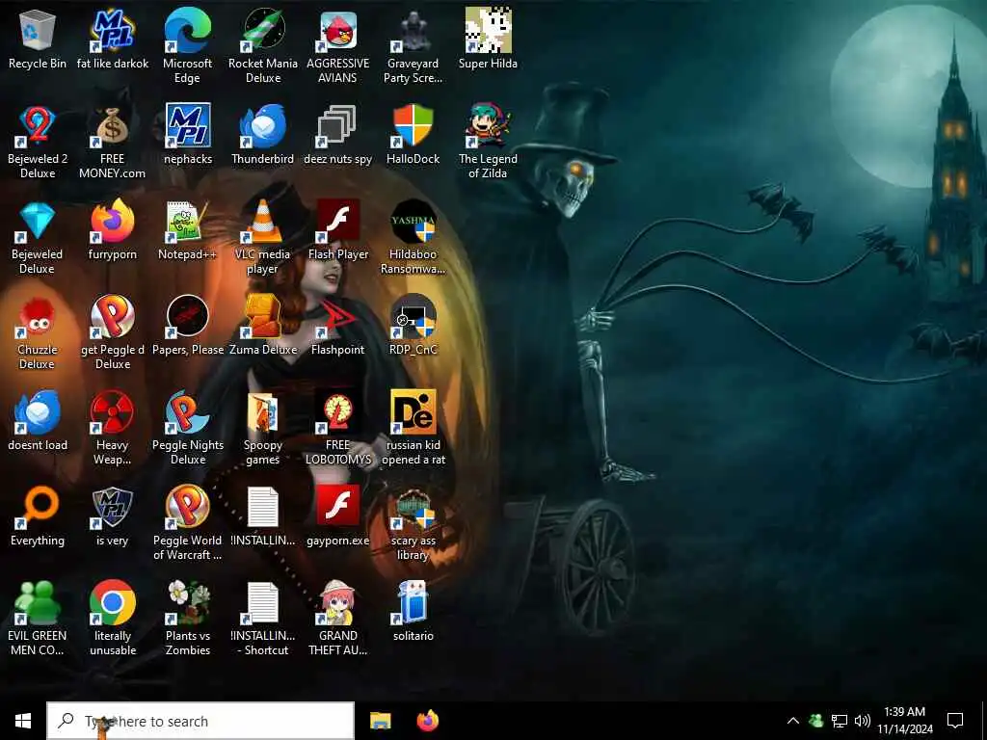
Task: Click the Hildaboo Ransomware icon
Action: [x=413, y=223]
